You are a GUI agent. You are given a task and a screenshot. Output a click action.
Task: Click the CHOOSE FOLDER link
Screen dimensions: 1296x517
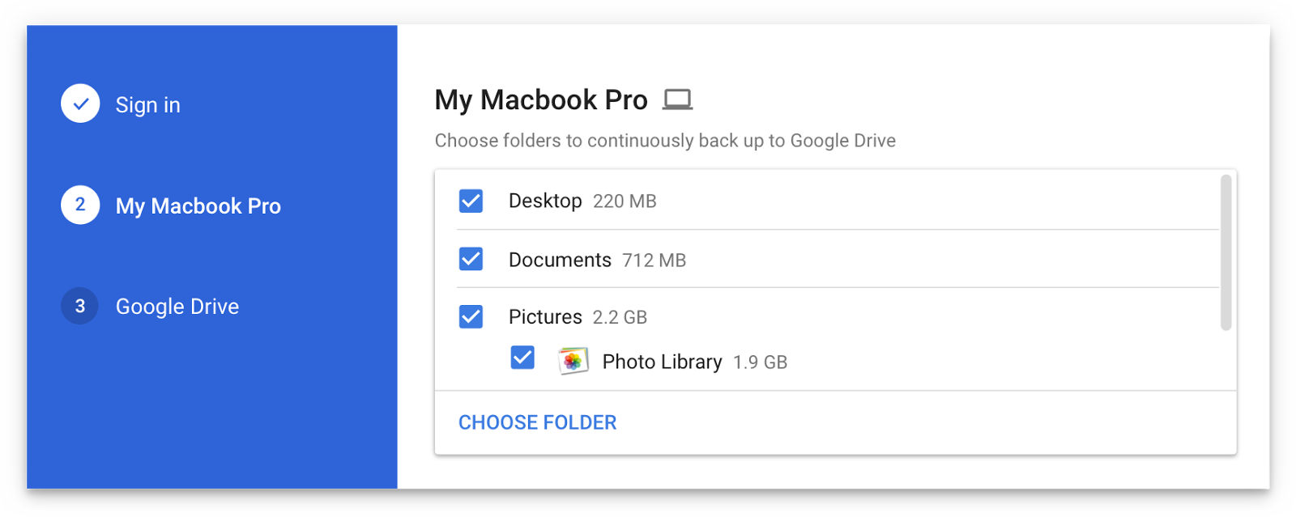[x=537, y=422]
